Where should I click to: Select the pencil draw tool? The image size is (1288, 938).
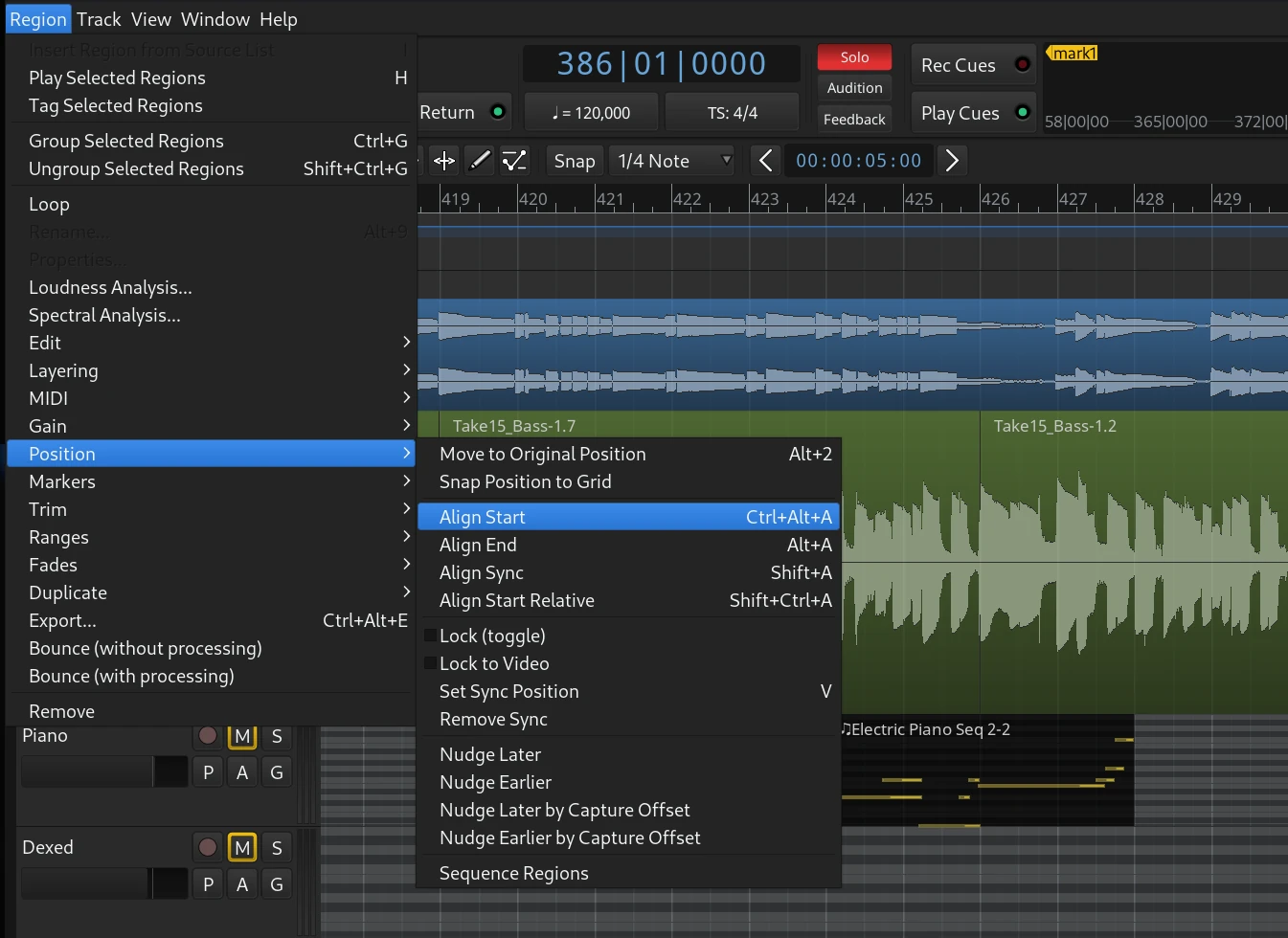(480, 161)
